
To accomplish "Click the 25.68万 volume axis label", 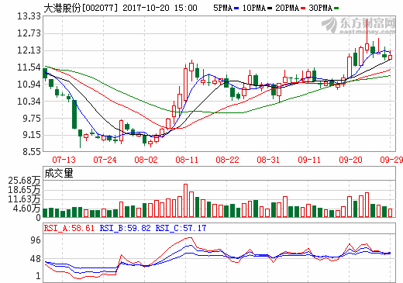I will point(24,181).
